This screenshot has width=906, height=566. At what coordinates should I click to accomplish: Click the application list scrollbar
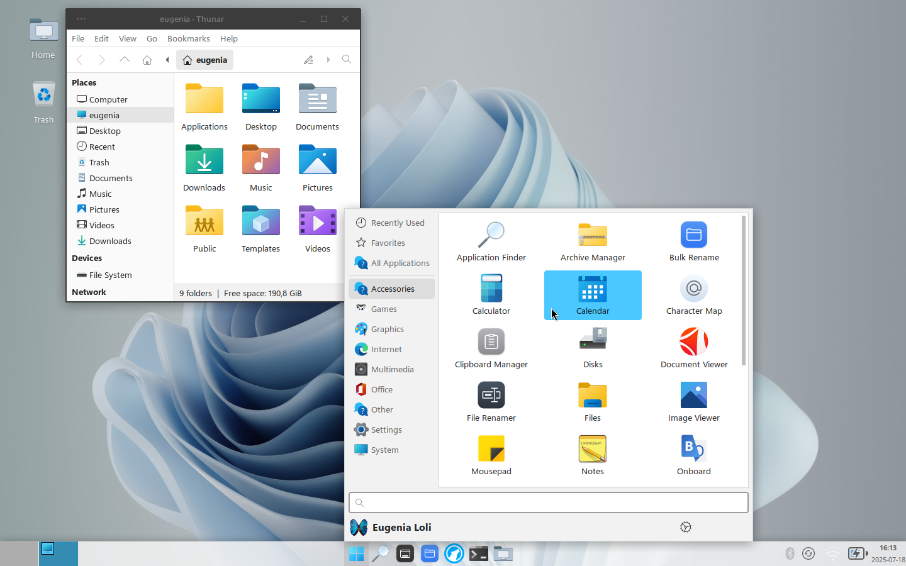pyautogui.click(x=744, y=291)
